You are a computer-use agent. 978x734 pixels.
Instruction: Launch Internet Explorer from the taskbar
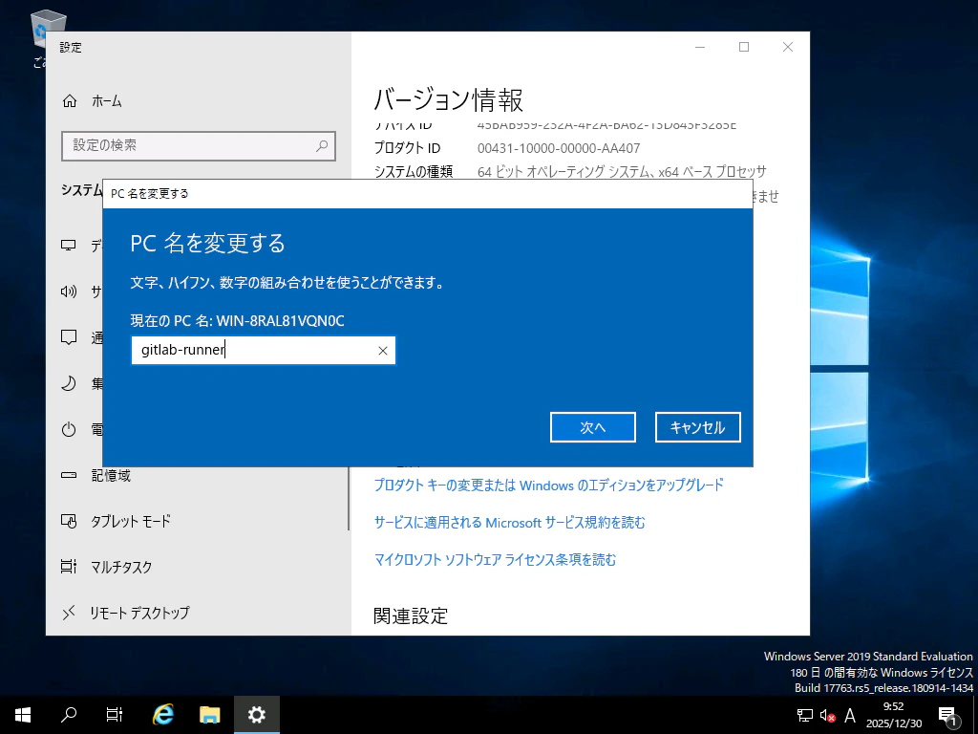click(162, 714)
